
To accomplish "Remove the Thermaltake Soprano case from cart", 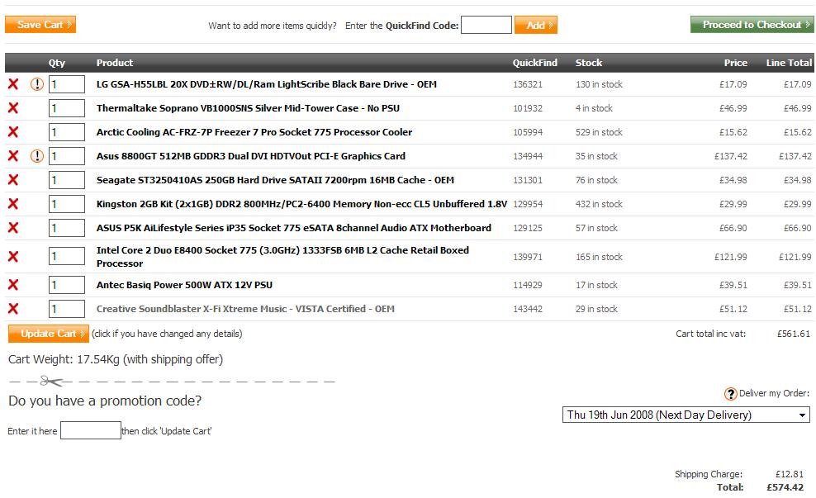I will (13, 107).
